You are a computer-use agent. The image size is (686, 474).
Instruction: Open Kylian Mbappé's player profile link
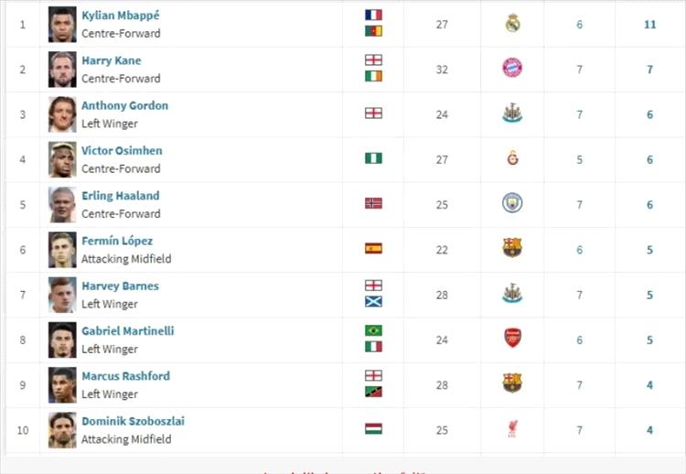[121, 16]
